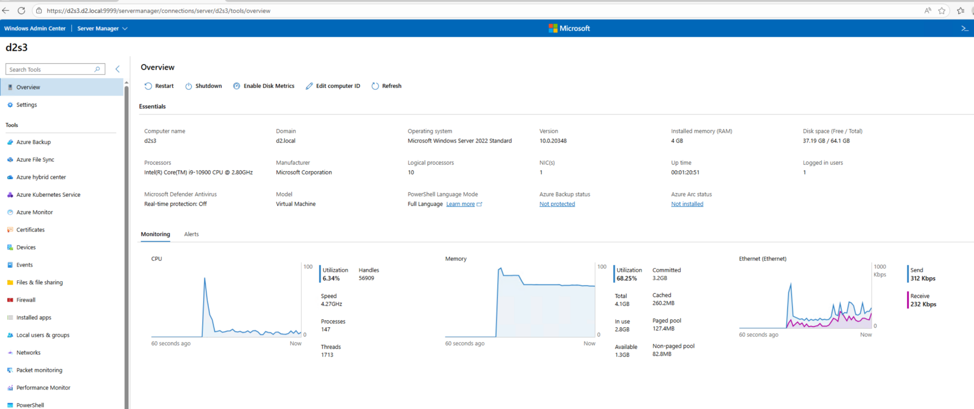Click the Restart icon button
This screenshot has width=974, height=409.
[148, 86]
